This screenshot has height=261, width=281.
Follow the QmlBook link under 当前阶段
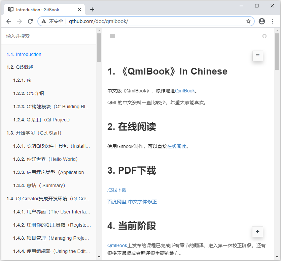[117, 245]
